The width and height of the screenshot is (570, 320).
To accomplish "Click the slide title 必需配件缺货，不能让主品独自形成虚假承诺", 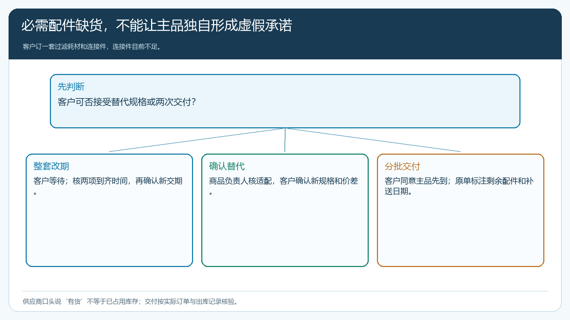I will click(157, 26).
